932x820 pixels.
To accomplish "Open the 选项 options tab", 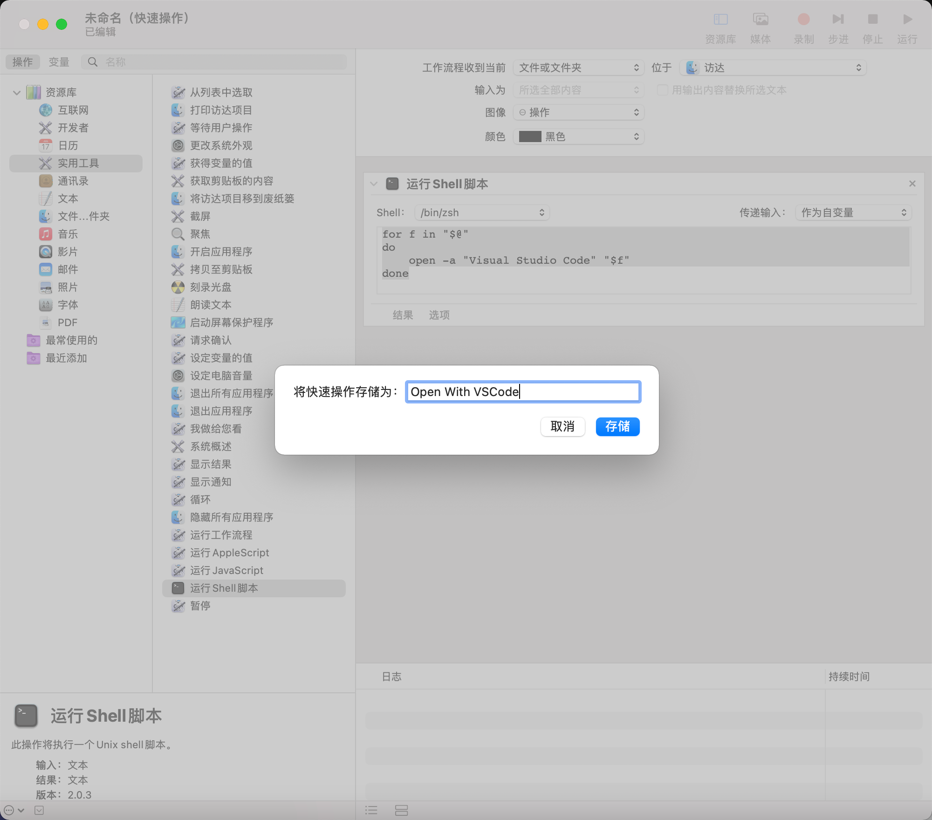I will (x=439, y=315).
